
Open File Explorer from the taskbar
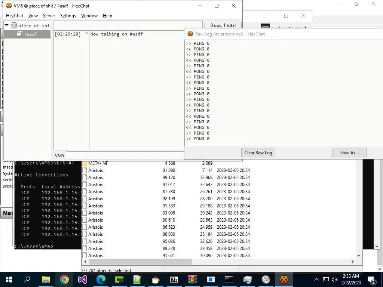pyautogui.click(x=46, y=280)
